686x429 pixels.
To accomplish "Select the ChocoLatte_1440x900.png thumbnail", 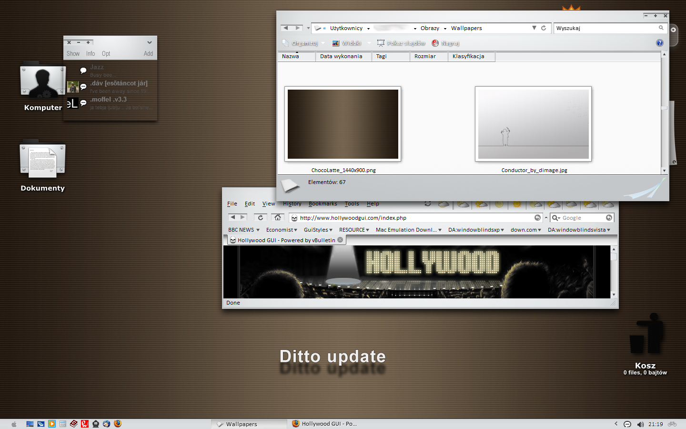I will 343,124.
